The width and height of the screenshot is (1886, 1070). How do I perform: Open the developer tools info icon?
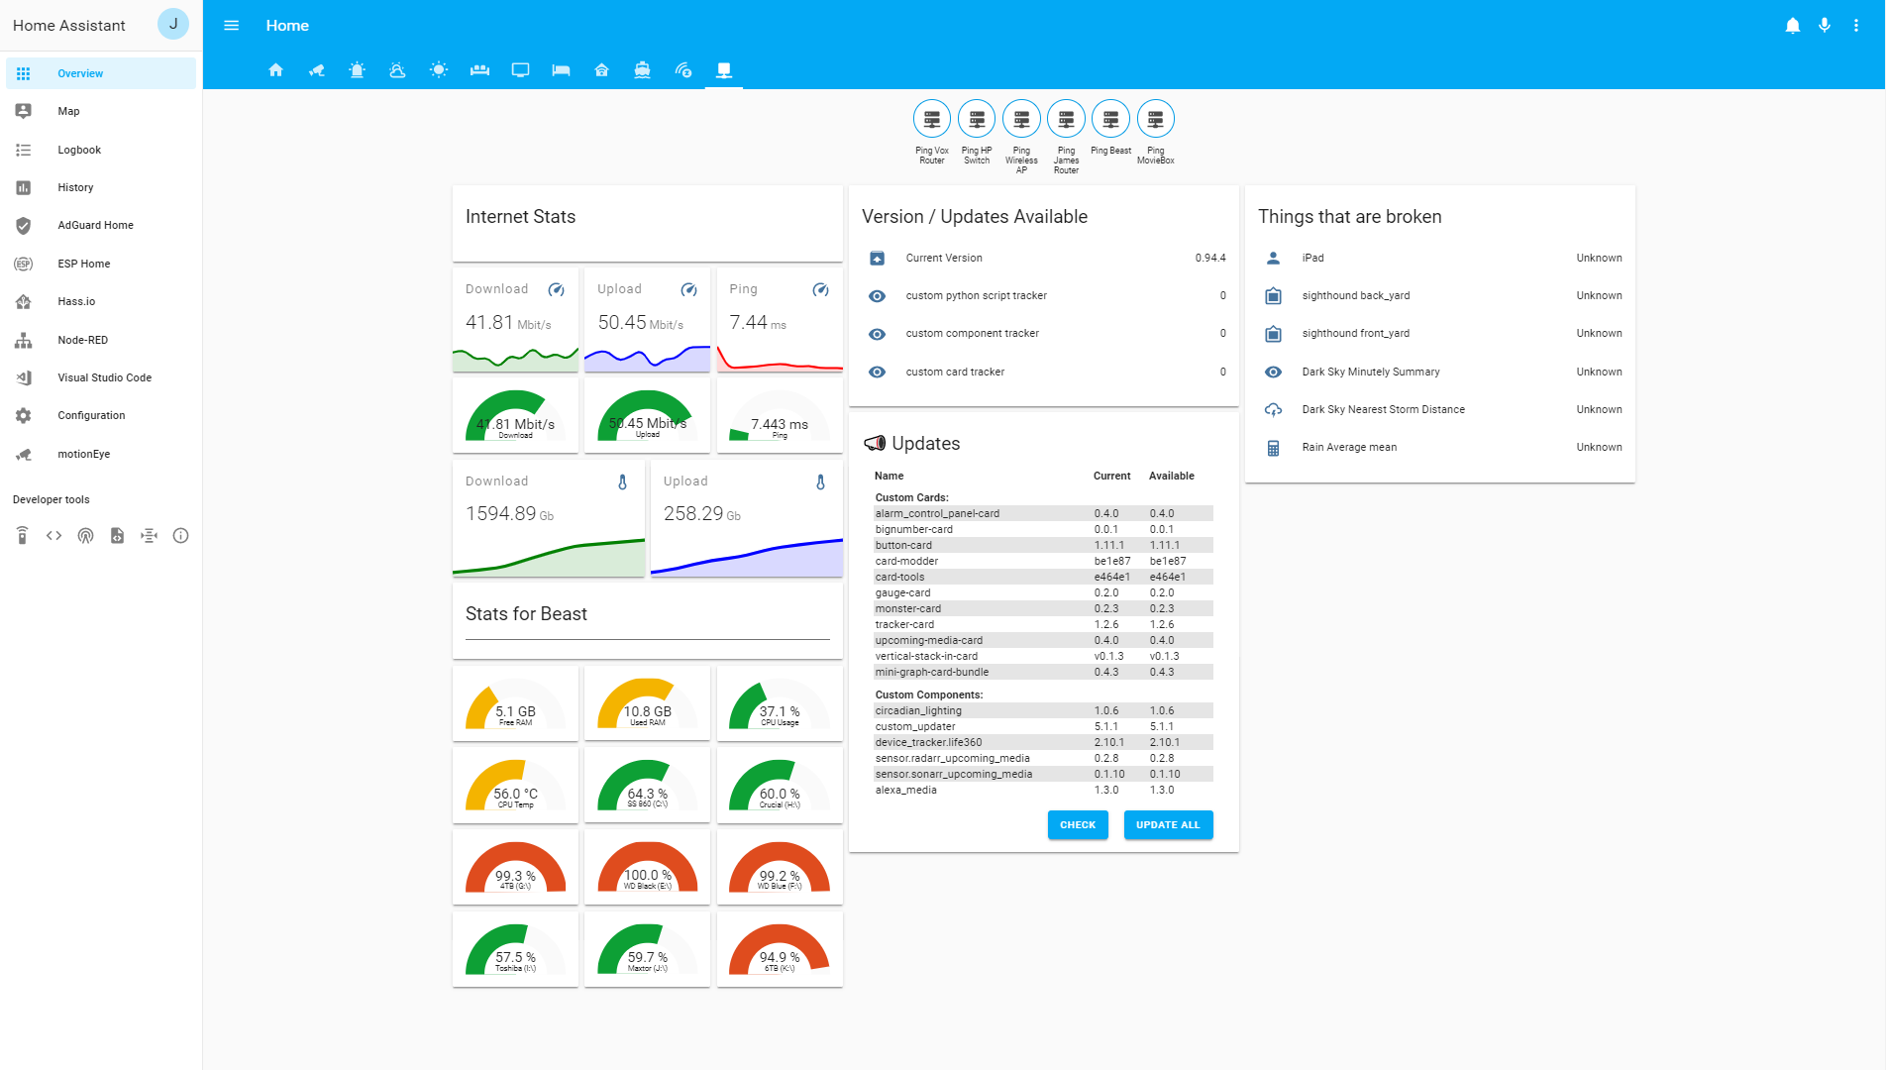point(180,536)
